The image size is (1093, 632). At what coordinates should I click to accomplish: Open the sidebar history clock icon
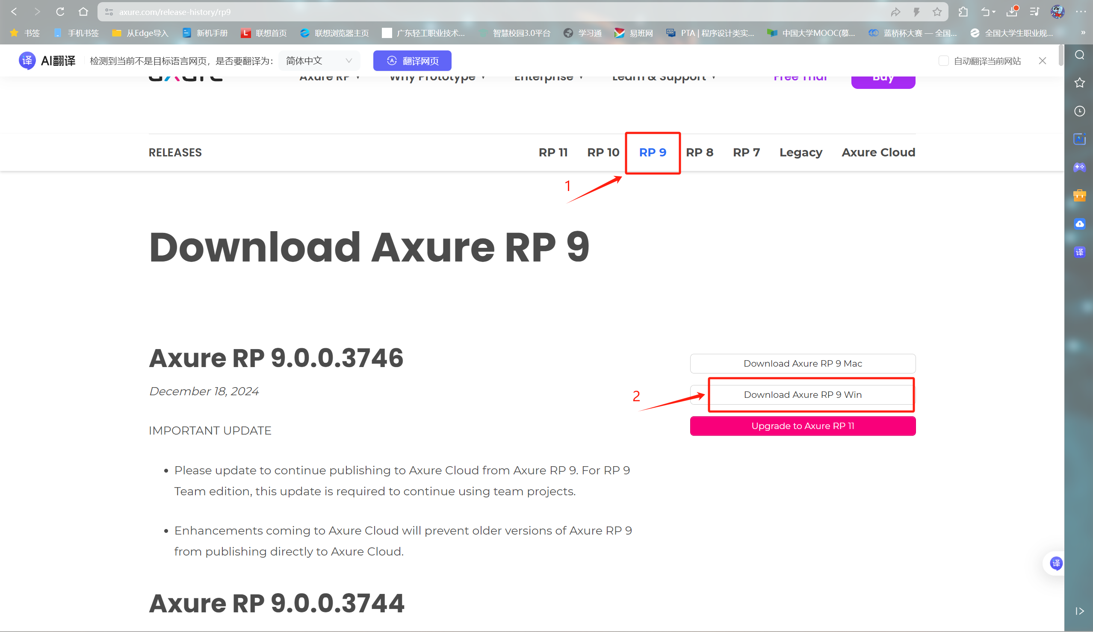[x=1080, y=111]
